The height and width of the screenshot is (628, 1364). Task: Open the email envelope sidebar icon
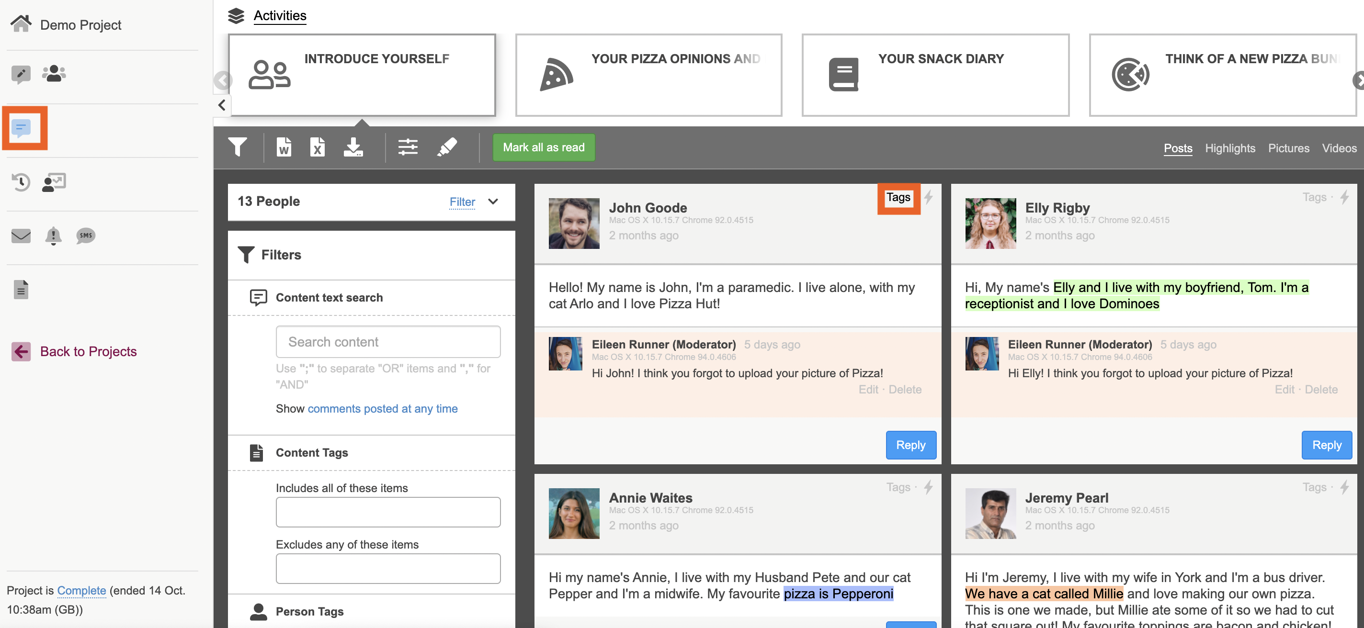point(21,235)
